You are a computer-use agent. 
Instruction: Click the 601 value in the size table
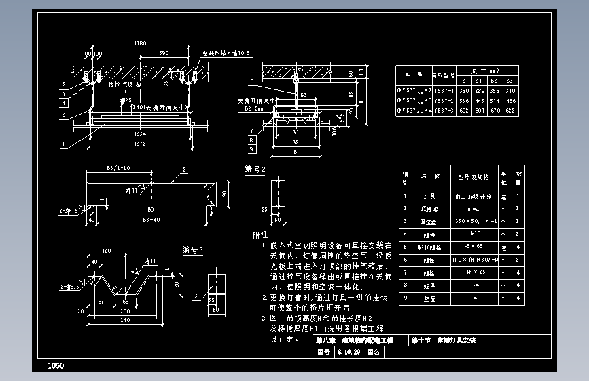point(480,111)
